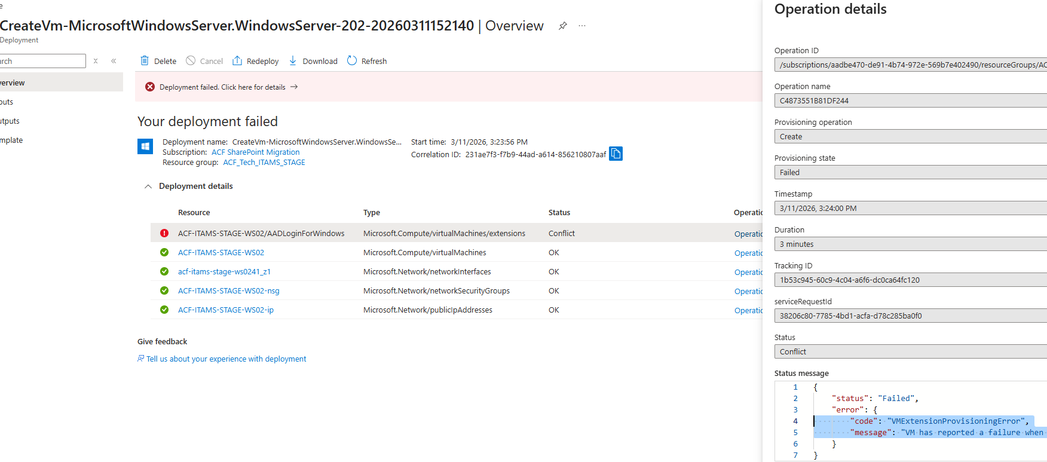Viewport: 1047px width, 462px height.
Task: Click the arrow after deployment failed message
Action: tap(294, 87)
